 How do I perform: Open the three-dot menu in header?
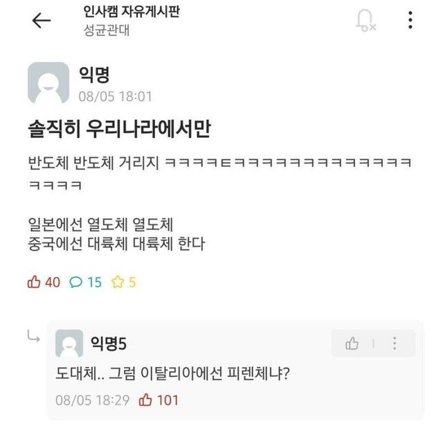point(410,20)
